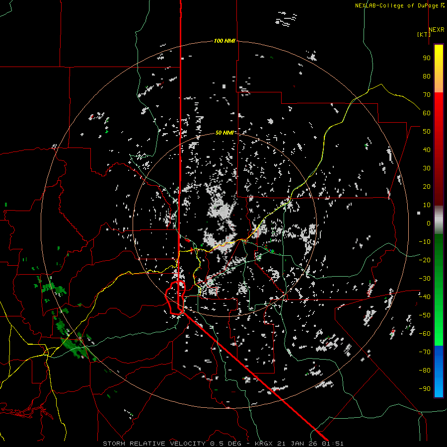
Task: Click the bright red segment of the color bar
Action: 439,105
